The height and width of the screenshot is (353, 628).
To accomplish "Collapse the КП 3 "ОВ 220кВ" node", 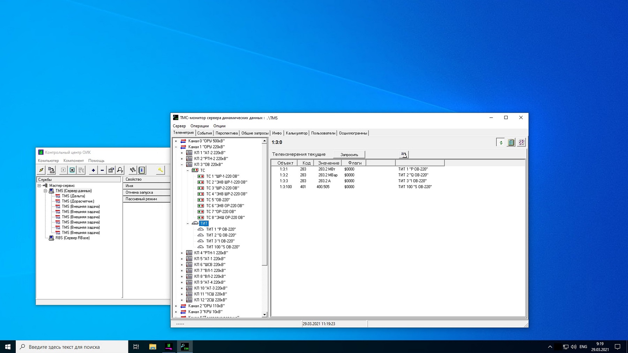I will pos(182,165).
